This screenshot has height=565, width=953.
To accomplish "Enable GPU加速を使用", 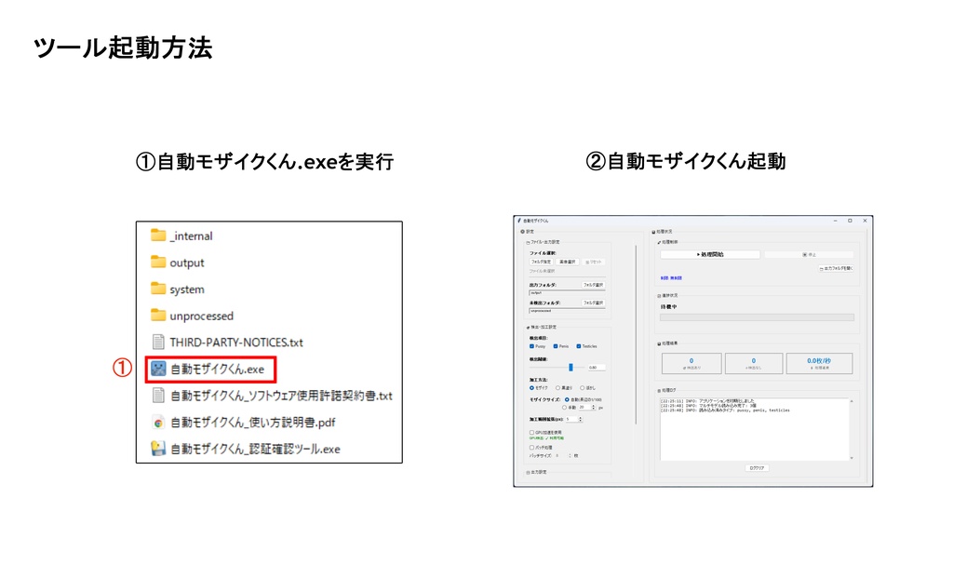I will pos(530,432).
